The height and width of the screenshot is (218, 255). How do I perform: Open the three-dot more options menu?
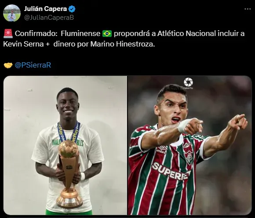[248, 9]
